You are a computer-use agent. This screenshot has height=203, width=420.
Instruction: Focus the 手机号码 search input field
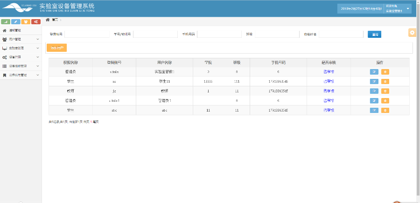click(218, 35)
